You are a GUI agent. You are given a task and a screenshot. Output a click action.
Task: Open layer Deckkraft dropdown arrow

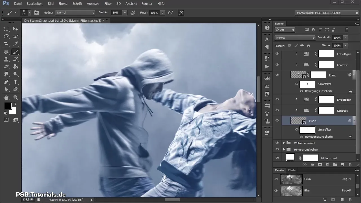(x=345, y=37)
